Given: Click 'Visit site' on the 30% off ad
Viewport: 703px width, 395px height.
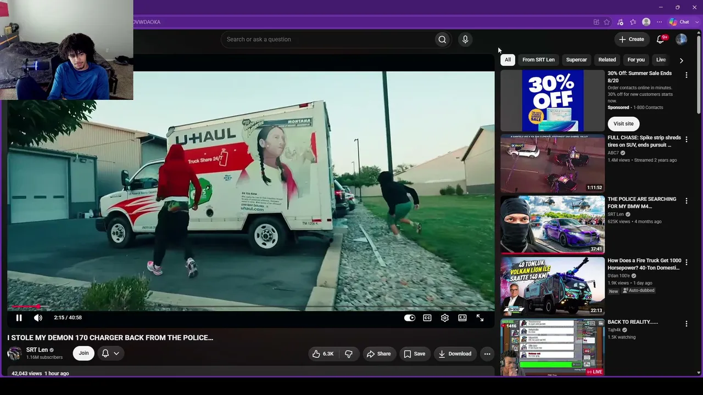Looking at the screenshot, I should pyautogui.click(x=623, y=123).
